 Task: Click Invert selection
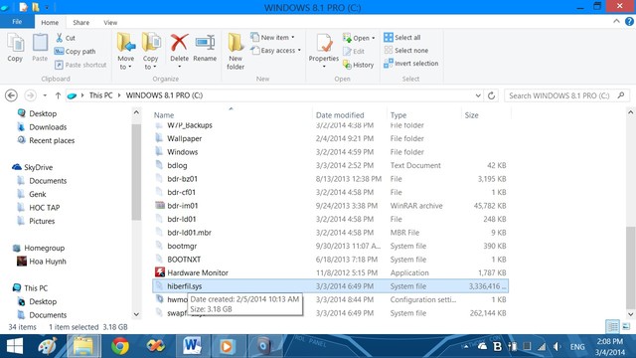(410, 64)
